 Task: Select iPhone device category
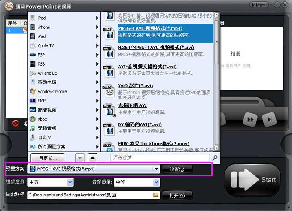(43, 27)
